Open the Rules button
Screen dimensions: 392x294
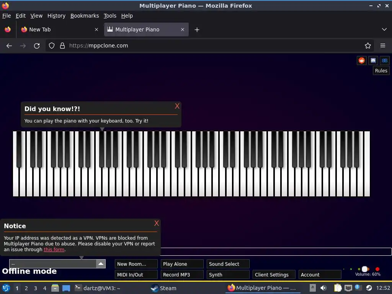(381, 71)
